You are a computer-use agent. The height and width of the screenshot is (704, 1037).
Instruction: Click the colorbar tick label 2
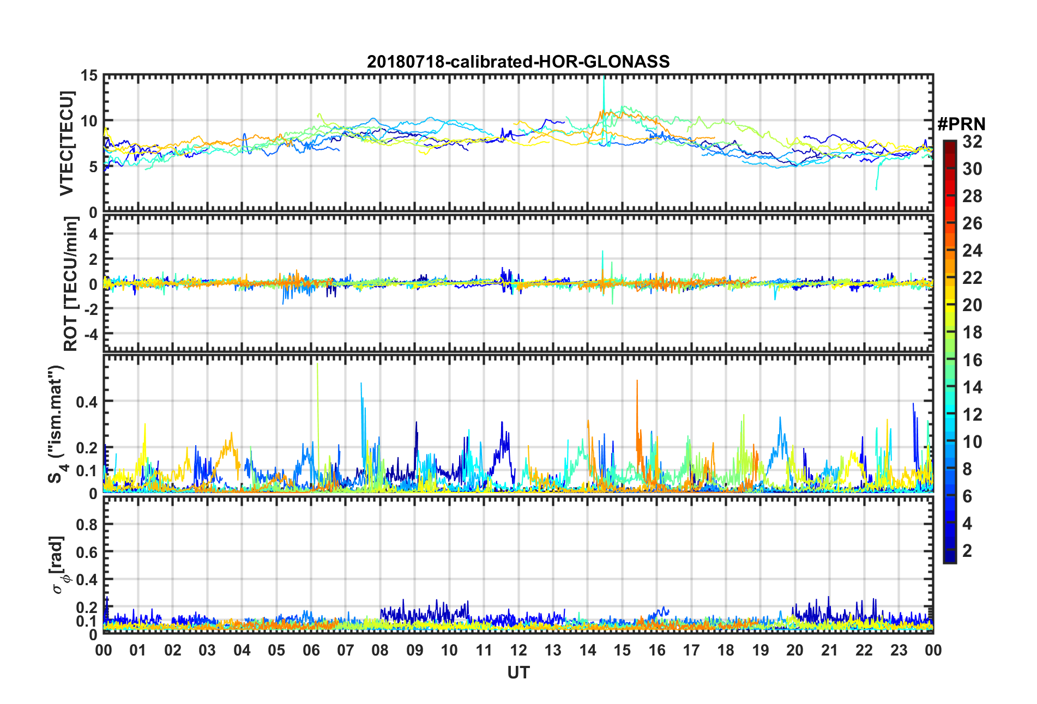pos(967,551)
